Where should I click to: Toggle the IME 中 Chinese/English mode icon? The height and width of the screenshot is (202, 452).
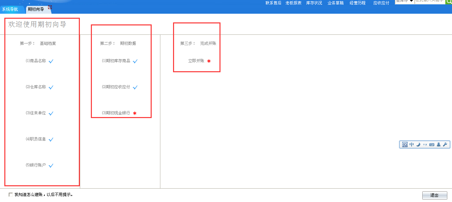412,144
